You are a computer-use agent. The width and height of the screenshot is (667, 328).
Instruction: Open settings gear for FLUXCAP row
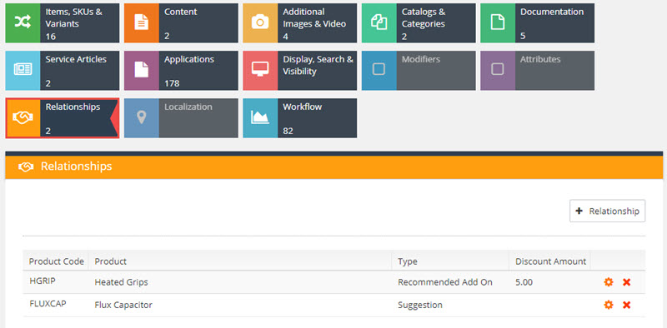609,305
